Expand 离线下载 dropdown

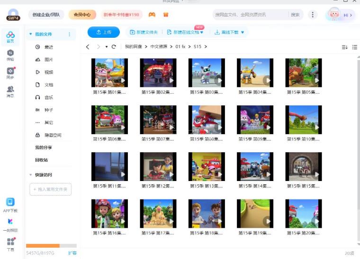(243, 32)
